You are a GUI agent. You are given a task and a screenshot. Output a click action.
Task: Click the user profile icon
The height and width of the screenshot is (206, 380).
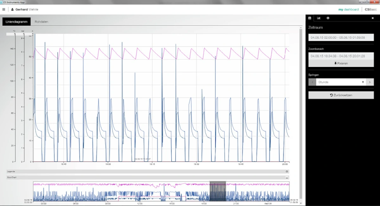[x=12, y=9]
